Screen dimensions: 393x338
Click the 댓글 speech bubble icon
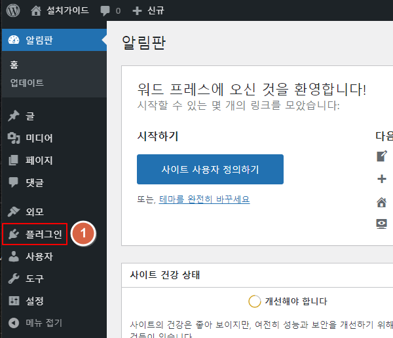pyautogui.click(x=14, y=182)
